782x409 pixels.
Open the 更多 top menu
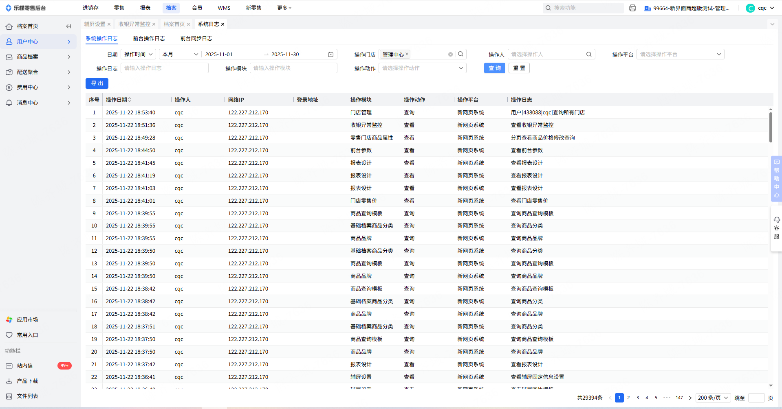pyautogui.click(x=284, y=8)
